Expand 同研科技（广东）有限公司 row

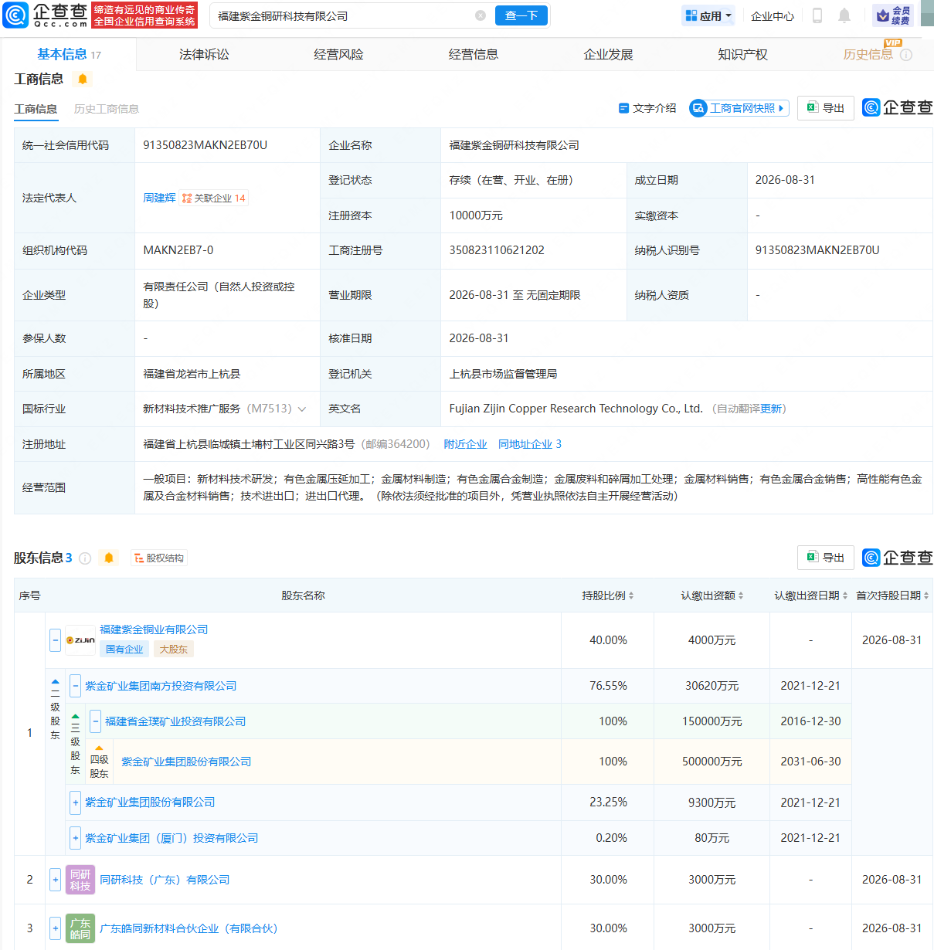56,880
